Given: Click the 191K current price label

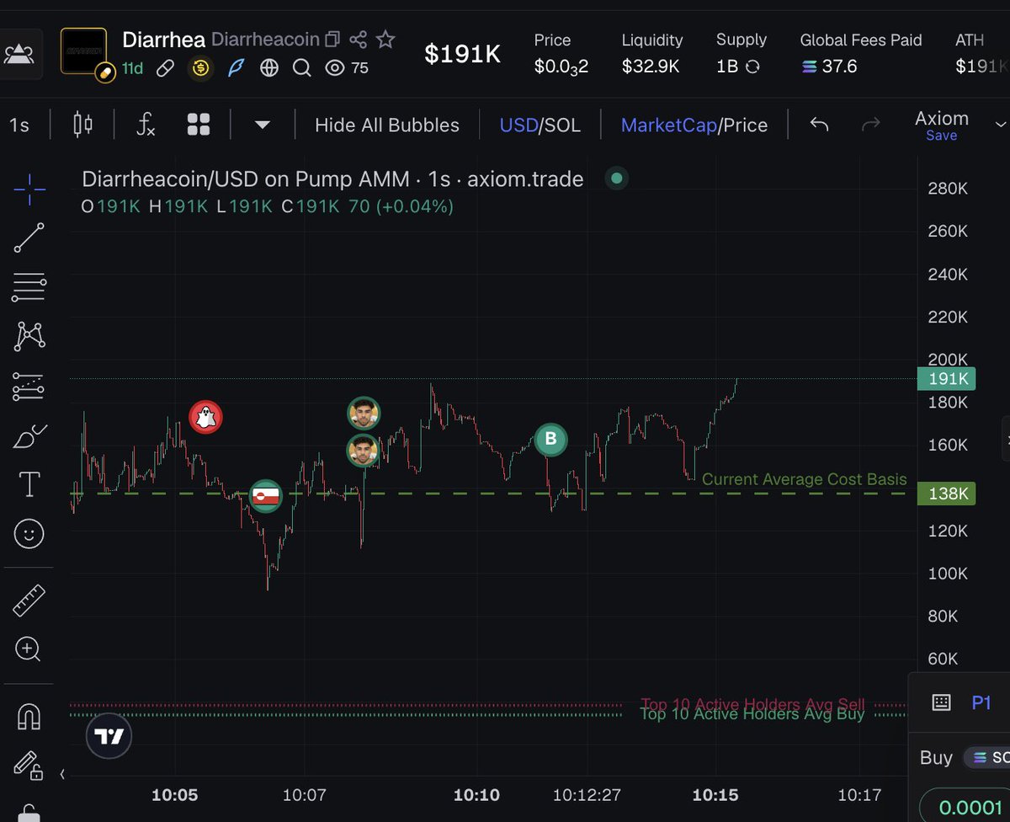Looking at the screenshot, I should tap(947, 379).
